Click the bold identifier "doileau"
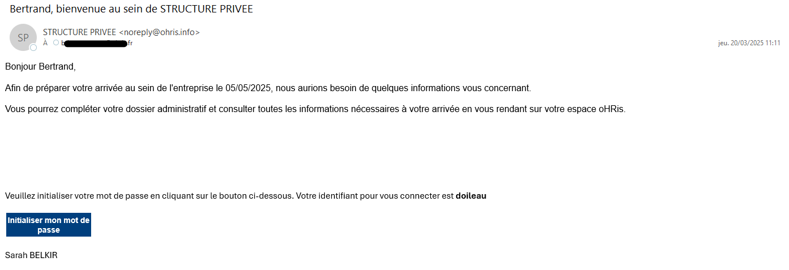789x270 pixels. 471,196
